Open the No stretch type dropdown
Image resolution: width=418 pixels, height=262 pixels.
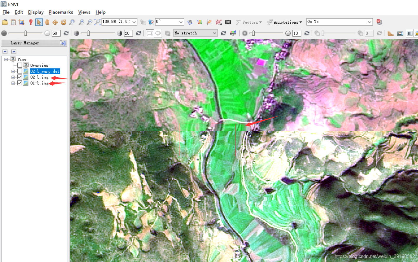click(x=214, y=33)
